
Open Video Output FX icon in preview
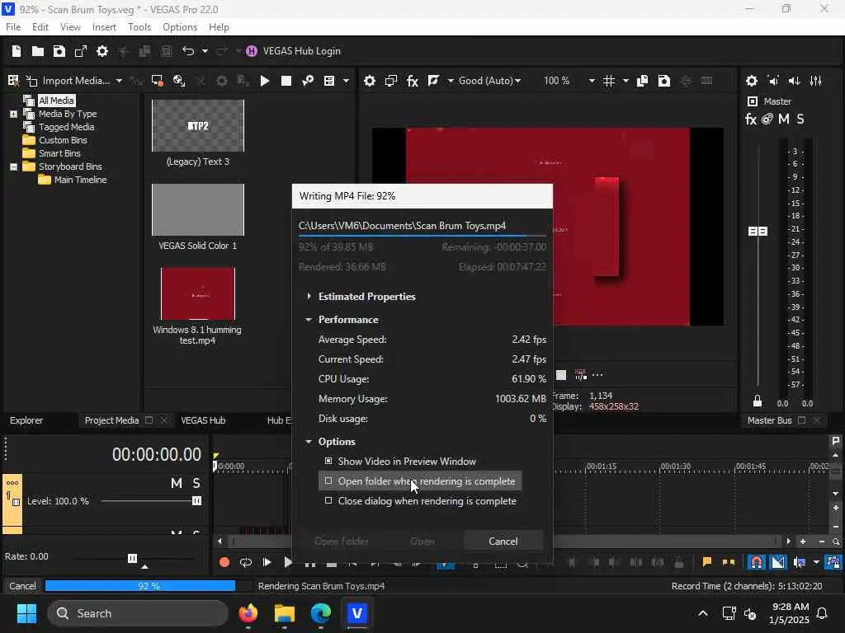(x=413, y=81)
